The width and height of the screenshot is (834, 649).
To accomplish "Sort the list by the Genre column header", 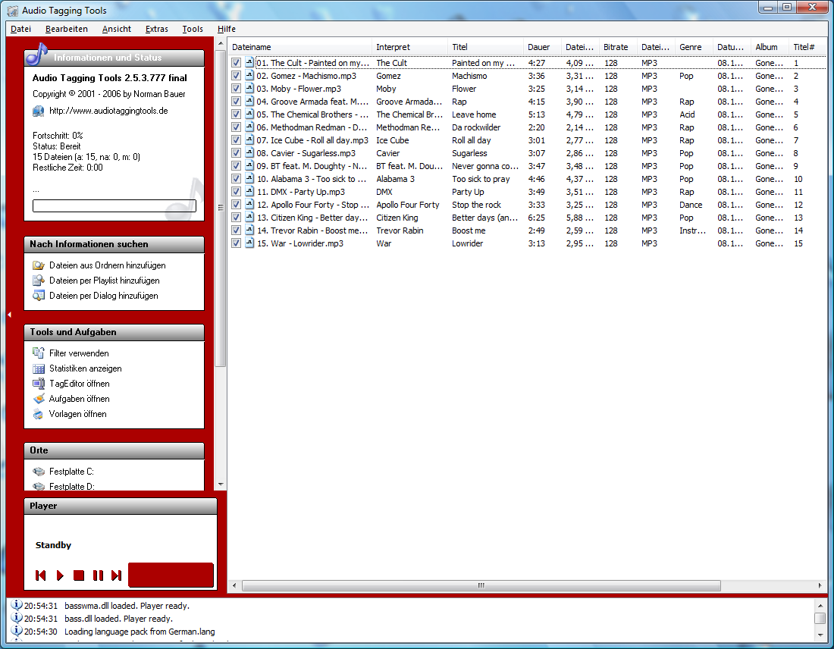I will coord(694,47).
